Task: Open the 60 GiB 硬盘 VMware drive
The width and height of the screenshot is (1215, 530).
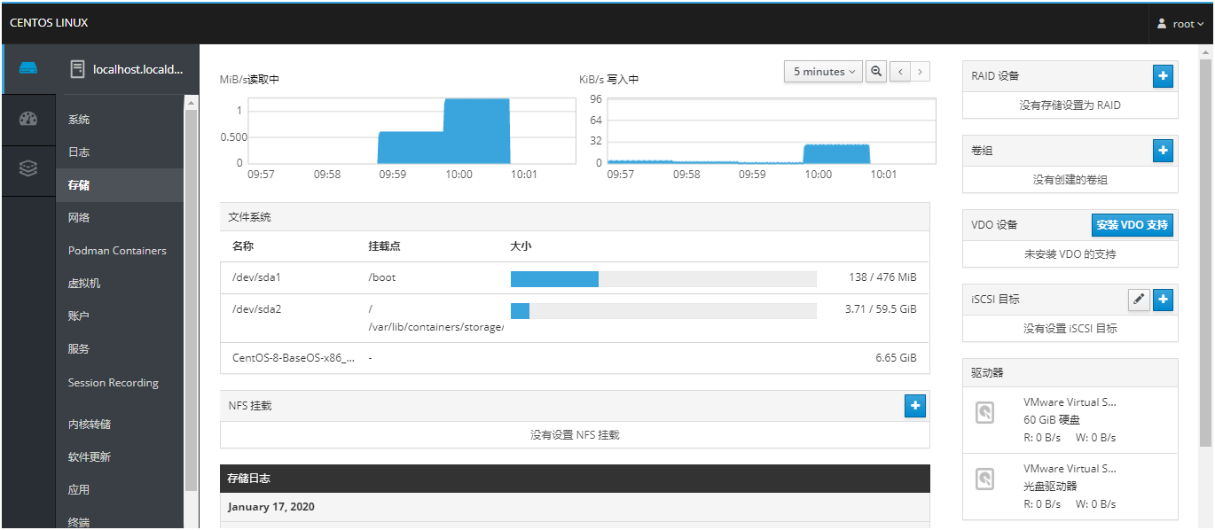Action: pos(1070,420)
